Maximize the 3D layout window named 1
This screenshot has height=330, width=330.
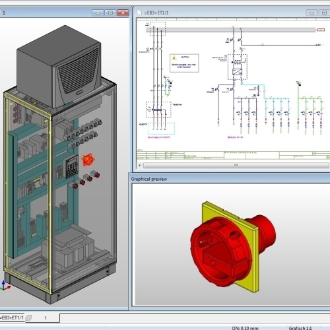110,13
